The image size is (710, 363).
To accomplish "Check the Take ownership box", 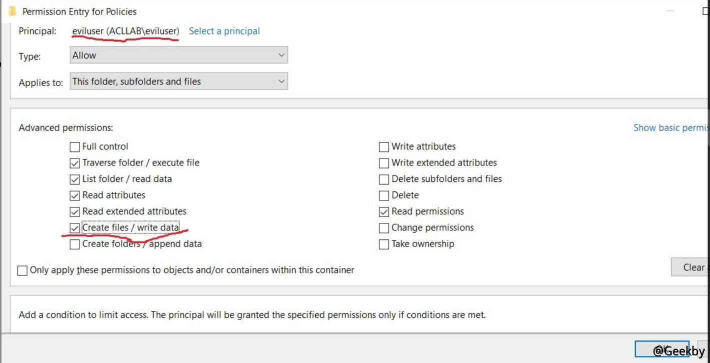I will 384,244.
